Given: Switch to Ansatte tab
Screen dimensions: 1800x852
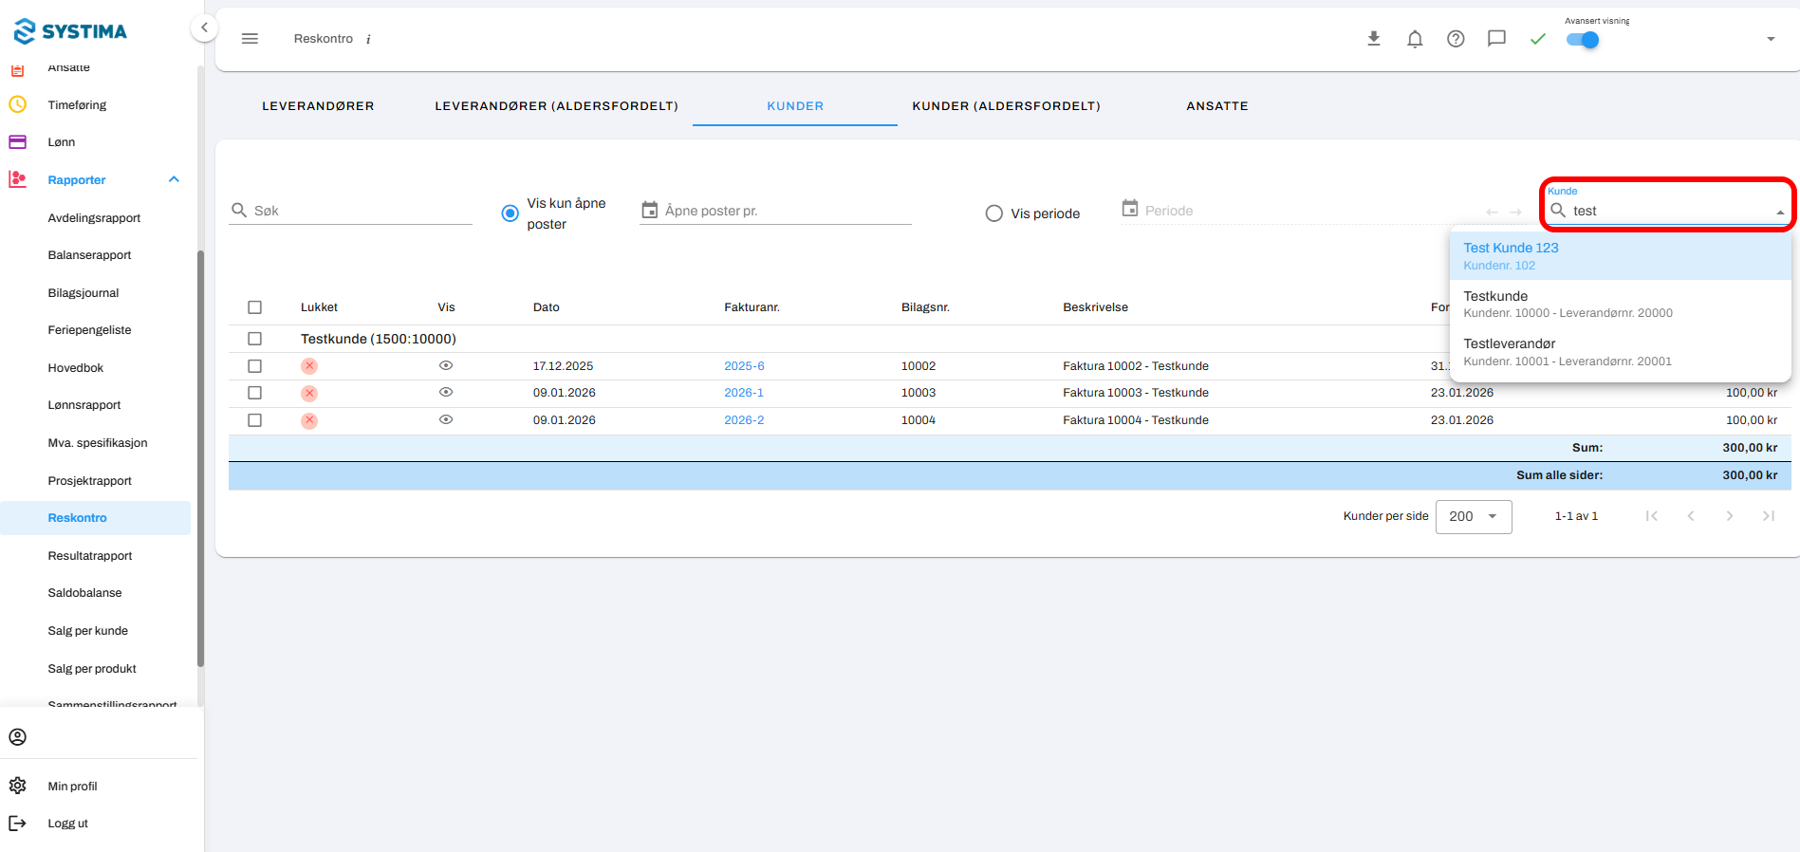Looking at the screenshot, I should tap(1217, 106).
